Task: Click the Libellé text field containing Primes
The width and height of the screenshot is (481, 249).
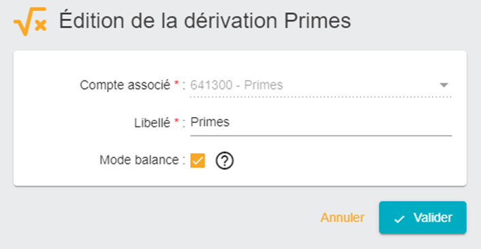Action: click(x=321, y=122)
